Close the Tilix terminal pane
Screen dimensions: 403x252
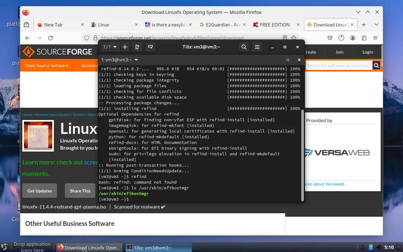pyautogui.click(x=299, y=60)
